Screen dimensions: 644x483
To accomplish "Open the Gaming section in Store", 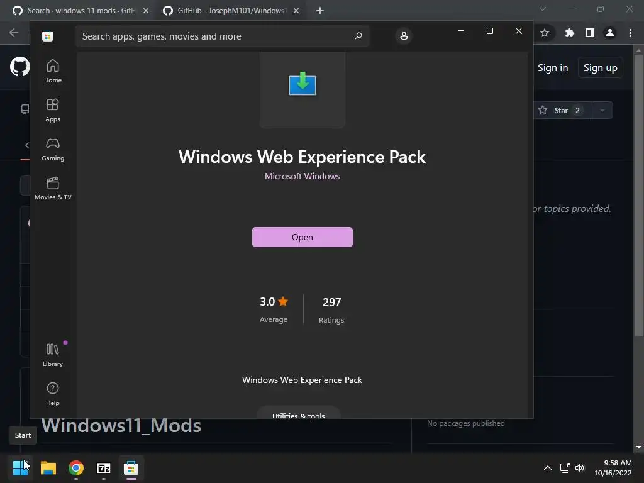I will tap(53, 150).
